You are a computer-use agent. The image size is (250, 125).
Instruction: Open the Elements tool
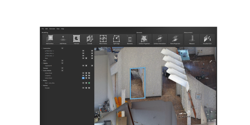(130, 39)
